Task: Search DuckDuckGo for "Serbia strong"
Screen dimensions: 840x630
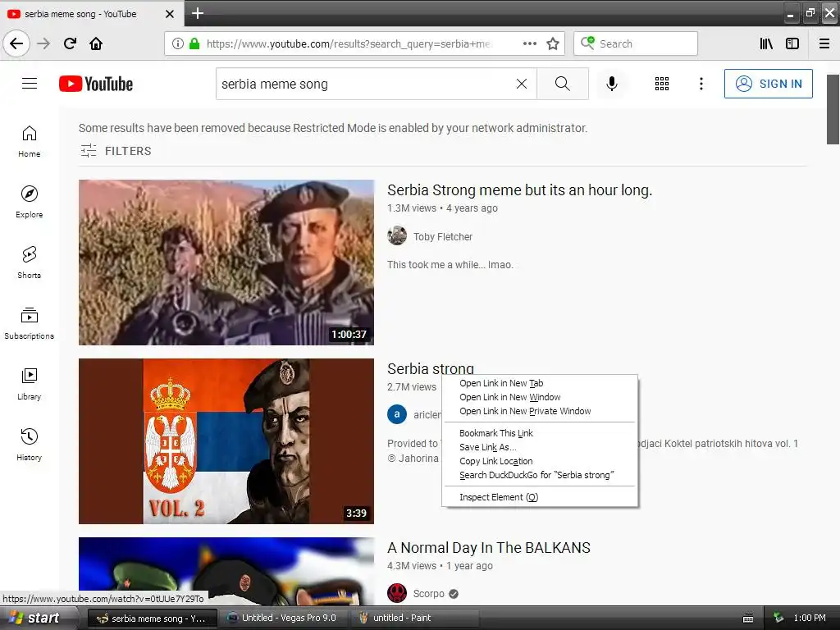Action: pyautogui.click(x=540, y=475)
